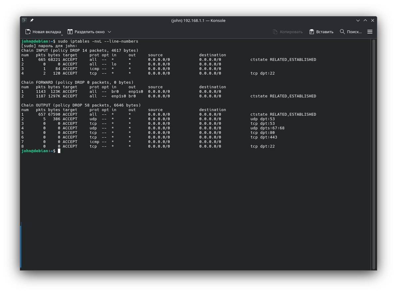The width and height of the screenshot is (397, 294).
Task: Click the window title text '(john) 192.168.1.1 — Konsole'
Action: pos(198,20)
